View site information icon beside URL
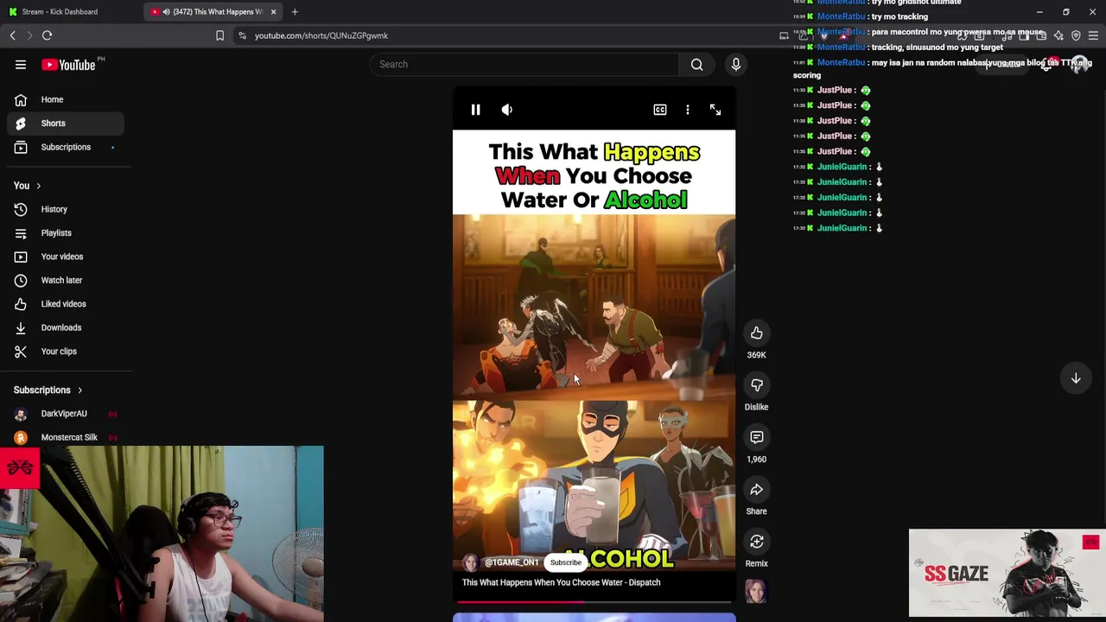Image resolution: width=1106 pixels, height=622 pixels. pos(242,35)
